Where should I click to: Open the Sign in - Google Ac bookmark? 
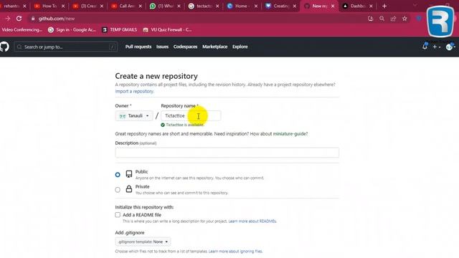pyautogui.click(x=72, y=30)
